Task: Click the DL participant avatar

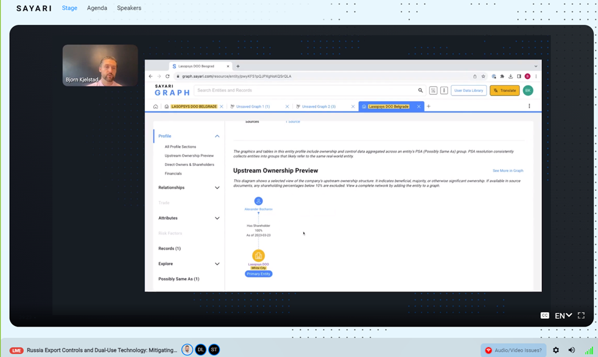Action: click(x=200, y=350)
